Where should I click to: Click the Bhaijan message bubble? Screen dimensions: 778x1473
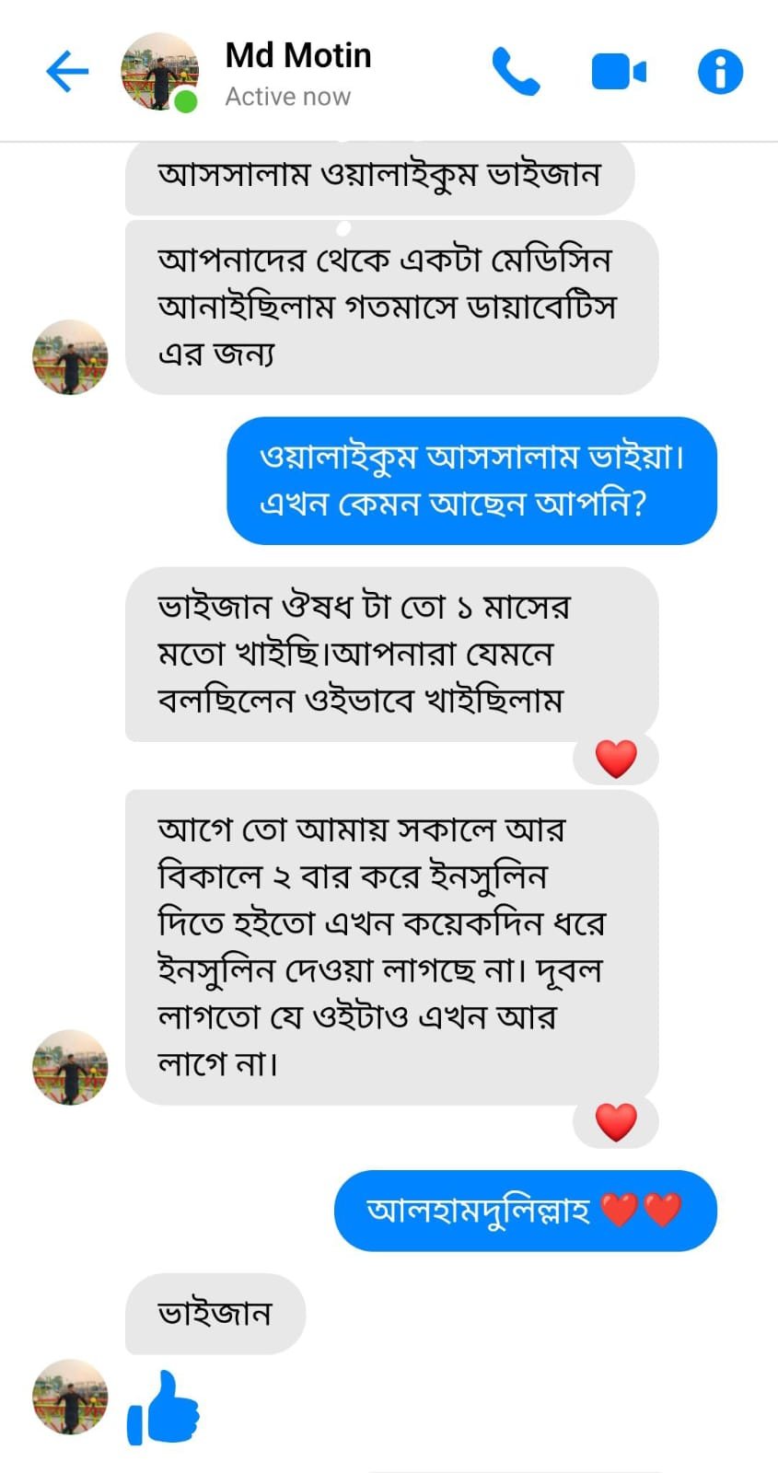click(x=215, y=1314)
